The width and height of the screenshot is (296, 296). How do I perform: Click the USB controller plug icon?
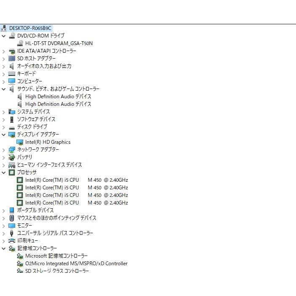12,233
